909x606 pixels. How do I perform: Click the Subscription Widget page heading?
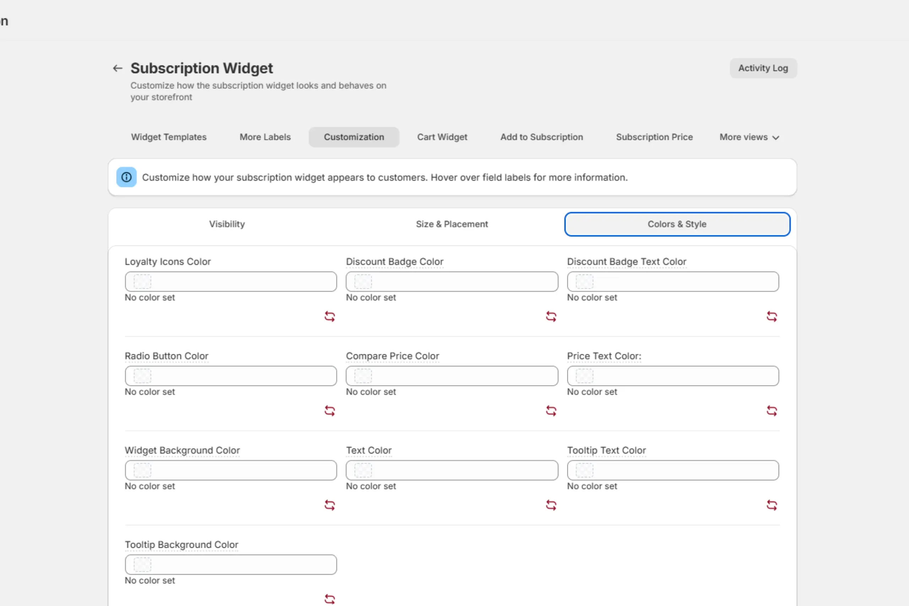202,68
